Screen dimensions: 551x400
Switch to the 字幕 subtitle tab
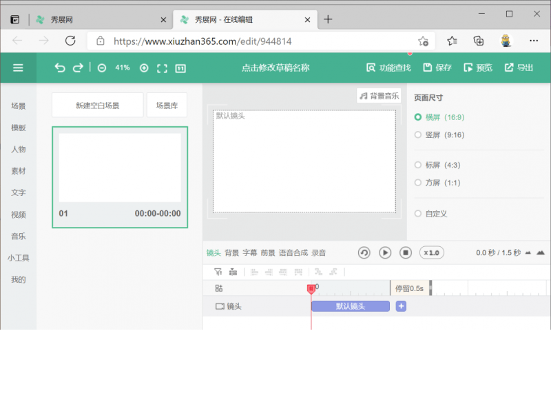click(250, 252)
